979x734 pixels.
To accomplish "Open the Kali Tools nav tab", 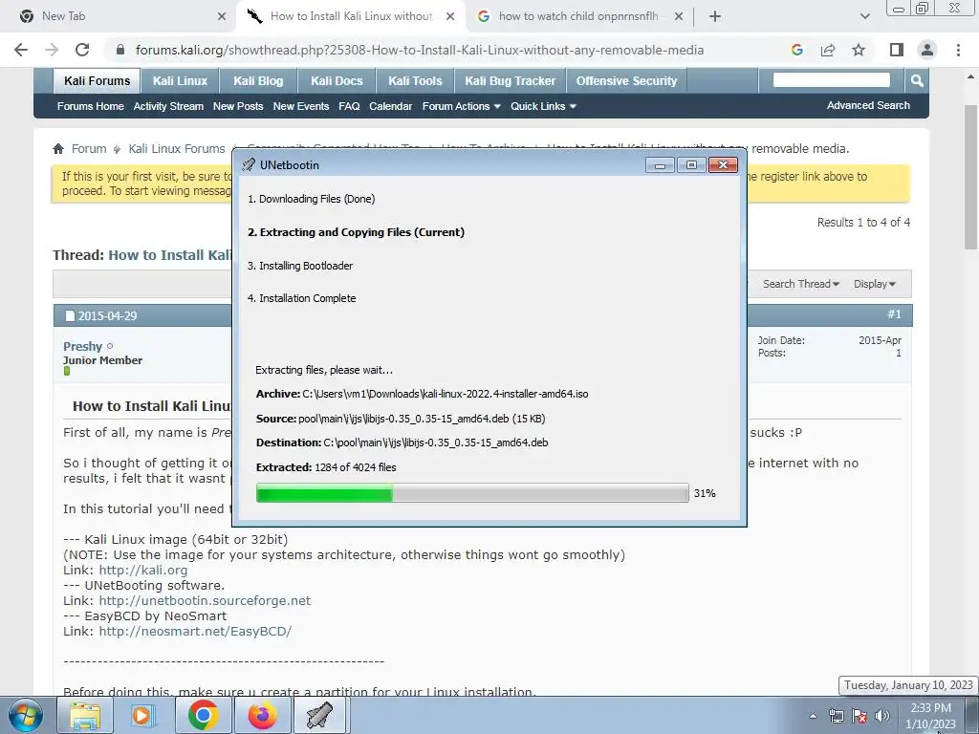I will pos(415,80).
